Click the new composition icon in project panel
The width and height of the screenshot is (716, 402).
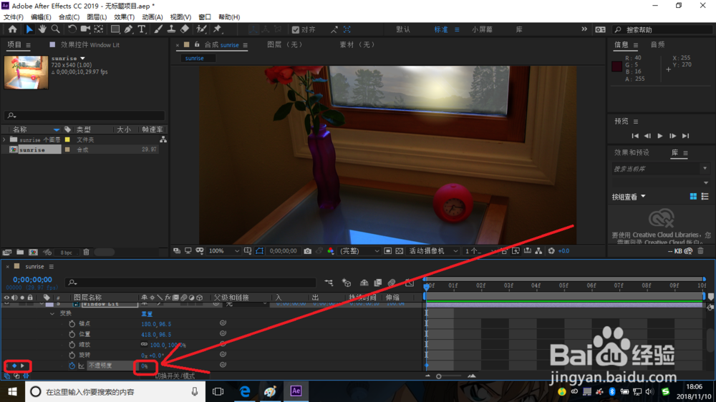[x=34, y=252]
